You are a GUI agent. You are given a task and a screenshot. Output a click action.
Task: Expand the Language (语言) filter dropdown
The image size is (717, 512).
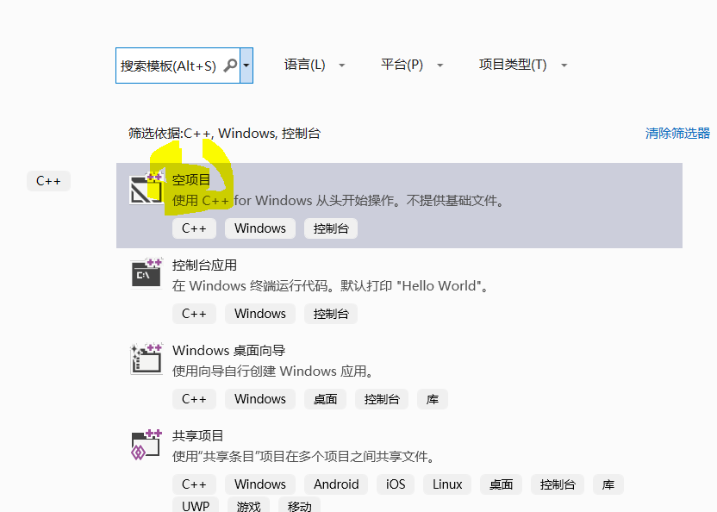[315, 65]
